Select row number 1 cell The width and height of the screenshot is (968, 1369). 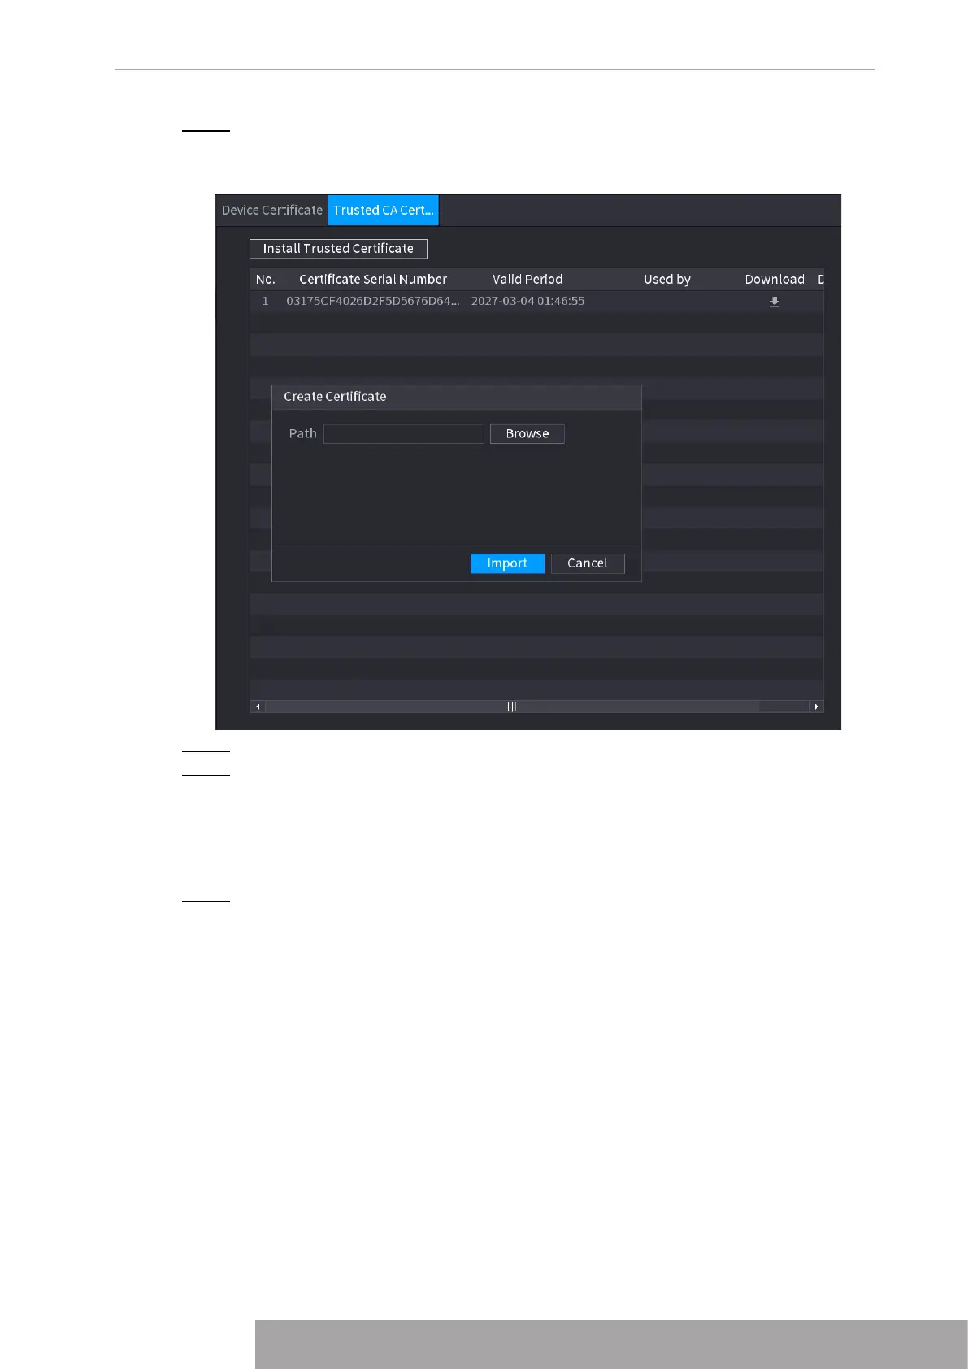(265, 301)
